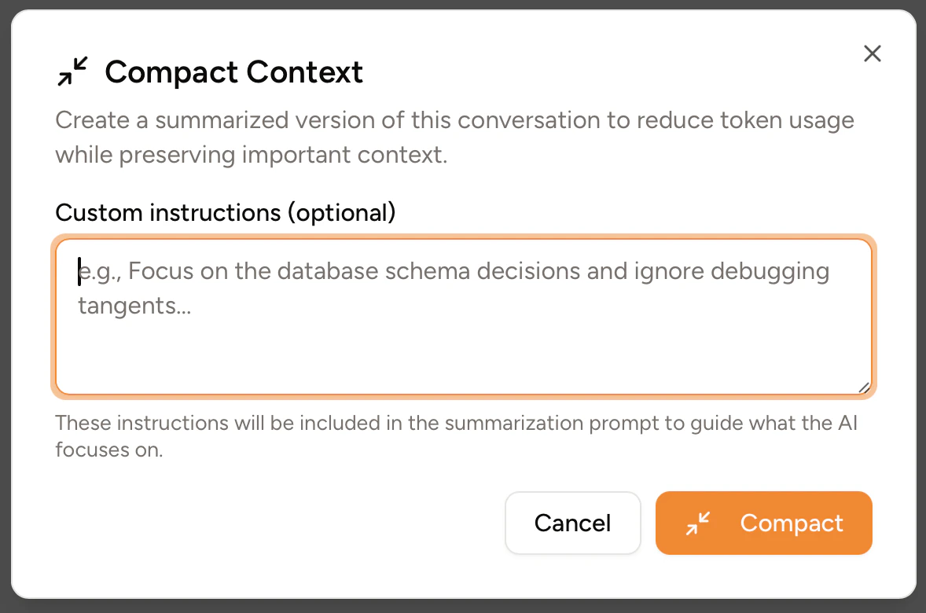The width and height of the screenshot is (926, 613).
Task: Focus the highlighted orange-bordered input box
Action: click(x=464, y=314)
